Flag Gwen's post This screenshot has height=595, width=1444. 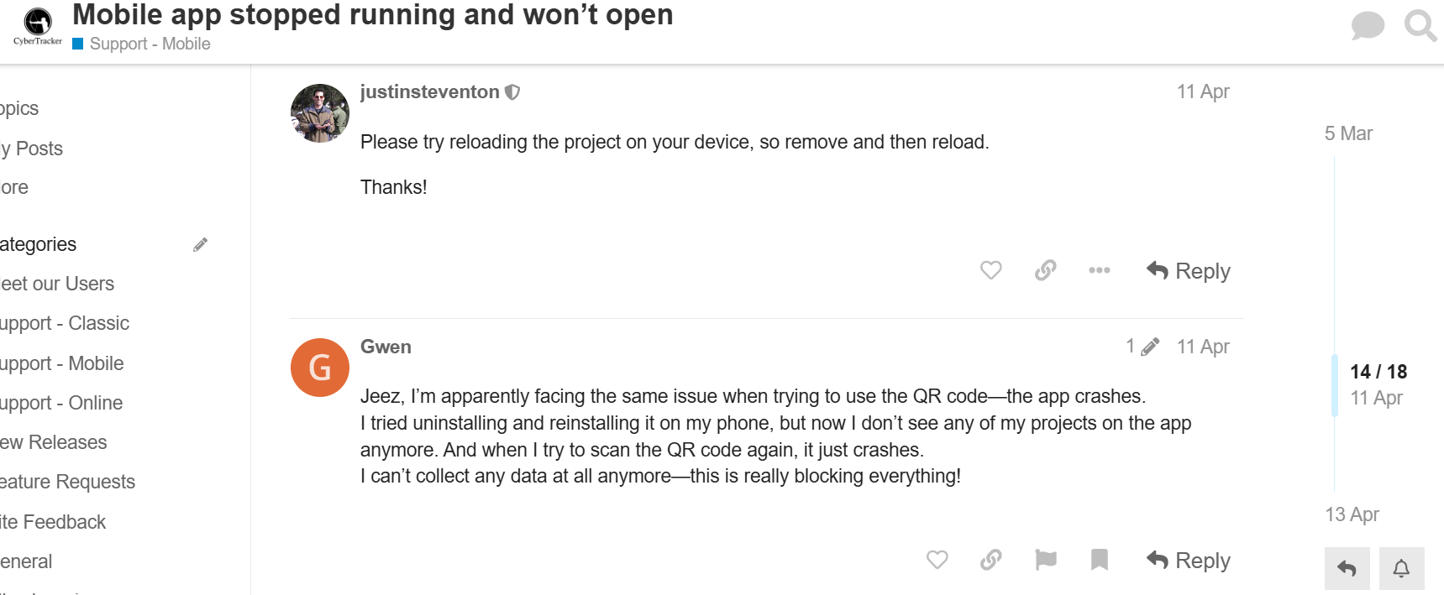(x=1046, y=560)
